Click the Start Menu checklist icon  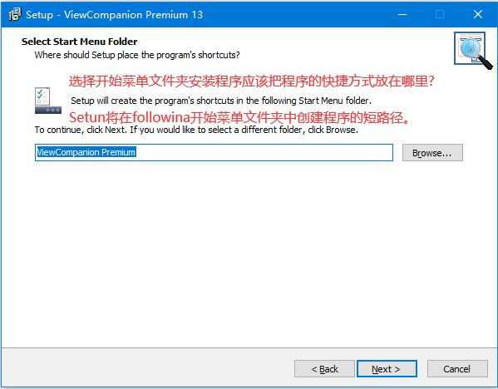pos(47,101)
